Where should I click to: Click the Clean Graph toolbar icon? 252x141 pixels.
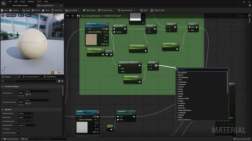click(89, 10)
